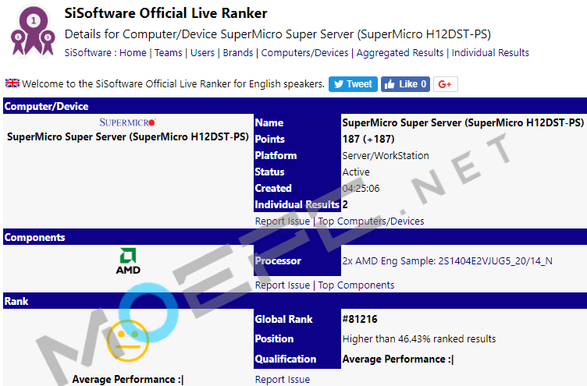Click Report Issue under Computer/Device section
Screen dimensions: 587x386
[x=283, y=221]
